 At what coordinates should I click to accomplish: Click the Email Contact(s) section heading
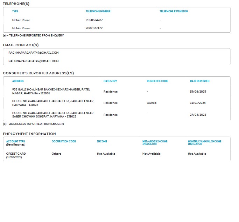[21, 45]
